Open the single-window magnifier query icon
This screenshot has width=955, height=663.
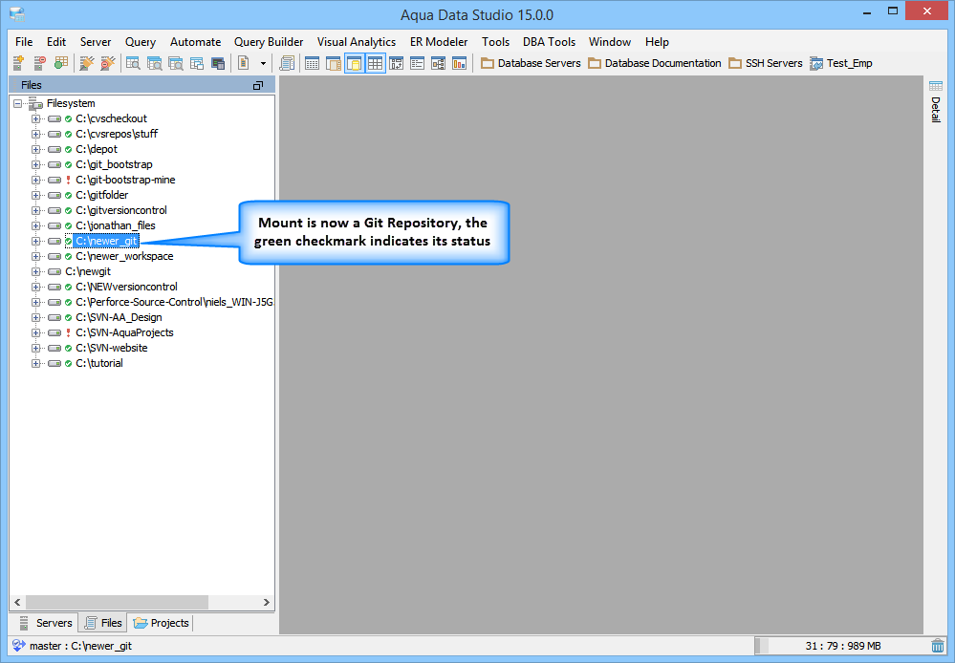[x=133, y=63]
